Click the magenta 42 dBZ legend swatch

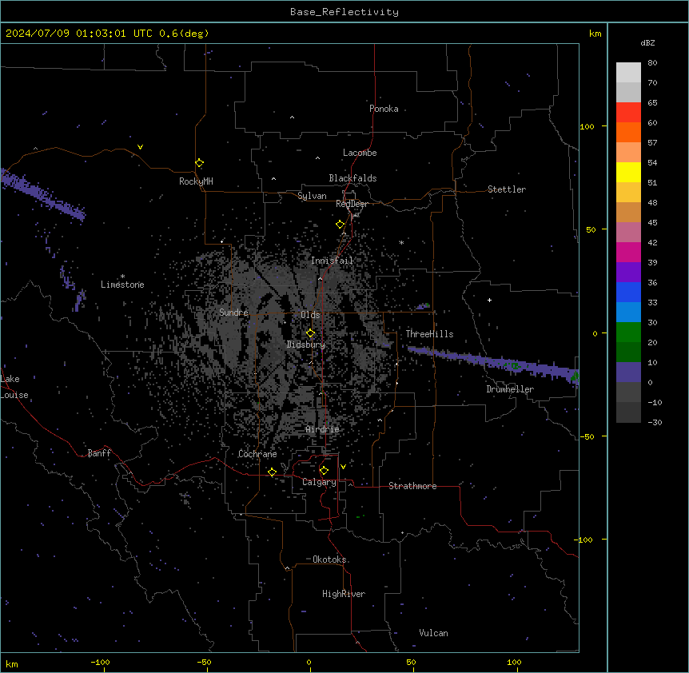pos(628,252)
